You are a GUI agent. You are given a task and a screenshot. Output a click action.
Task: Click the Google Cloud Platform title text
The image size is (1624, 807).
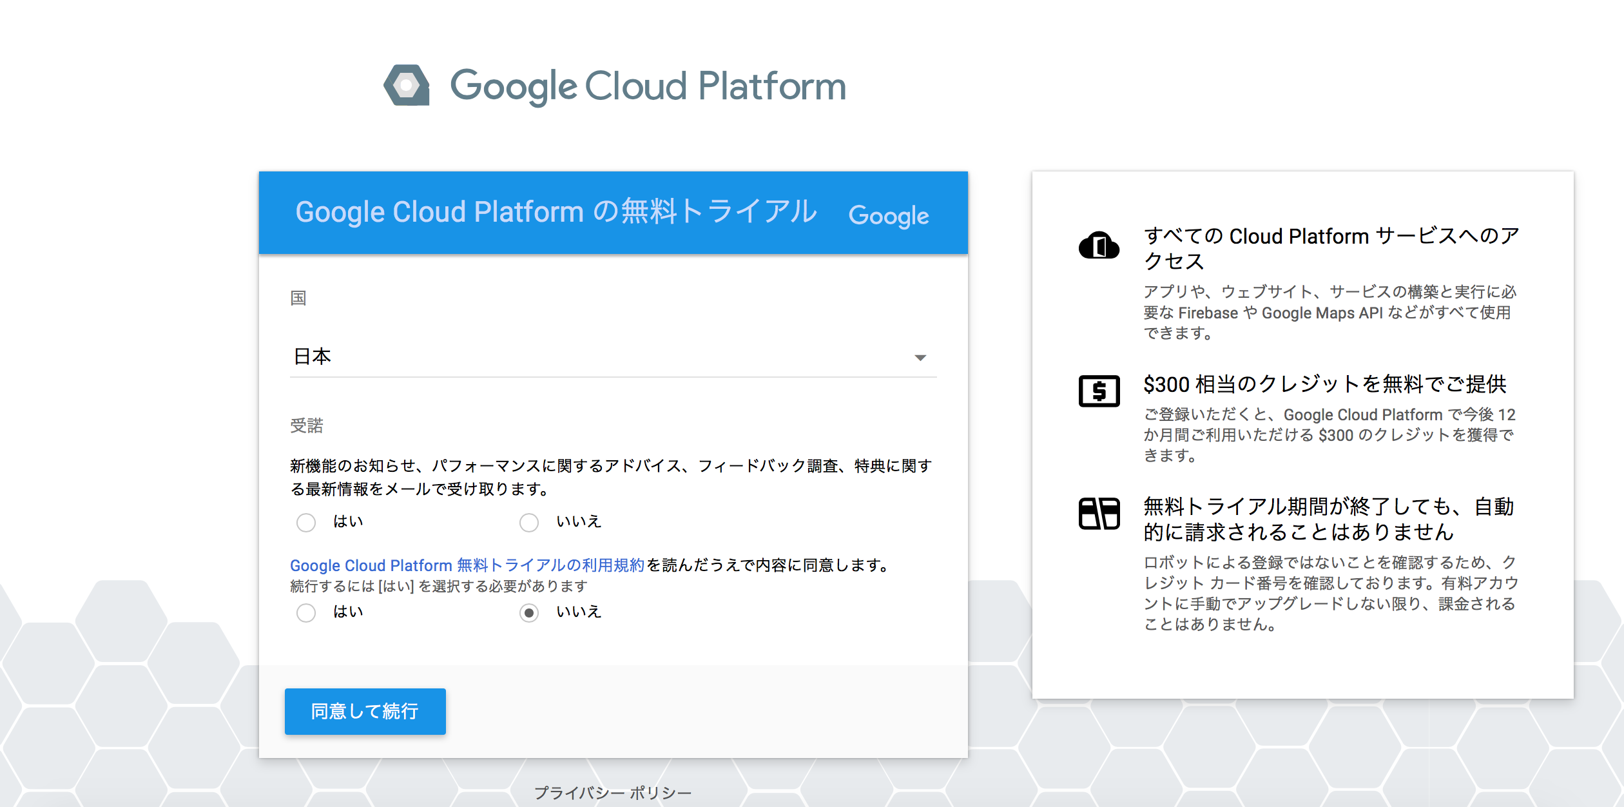pos(648,86)
